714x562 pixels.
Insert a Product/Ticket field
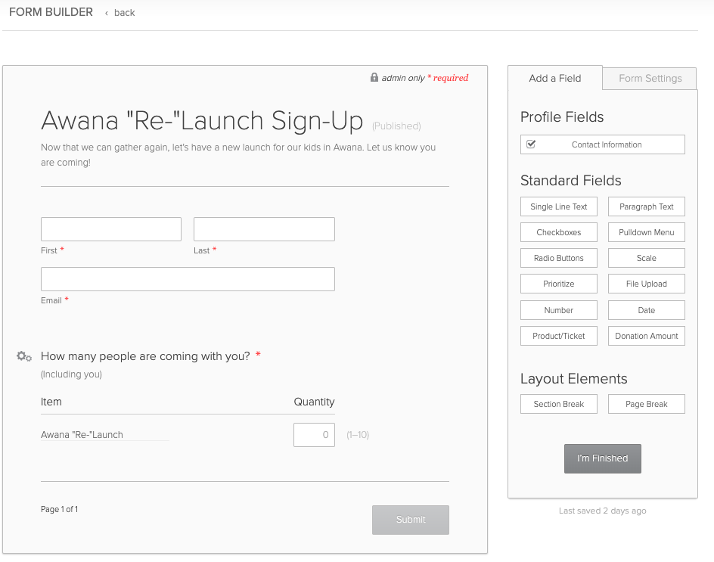[x=559, y=336]
